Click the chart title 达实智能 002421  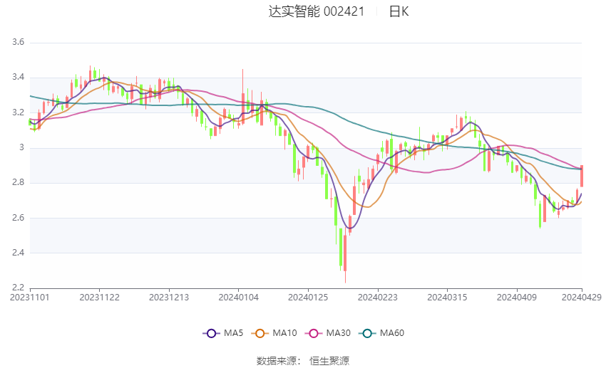click(316, 11)
